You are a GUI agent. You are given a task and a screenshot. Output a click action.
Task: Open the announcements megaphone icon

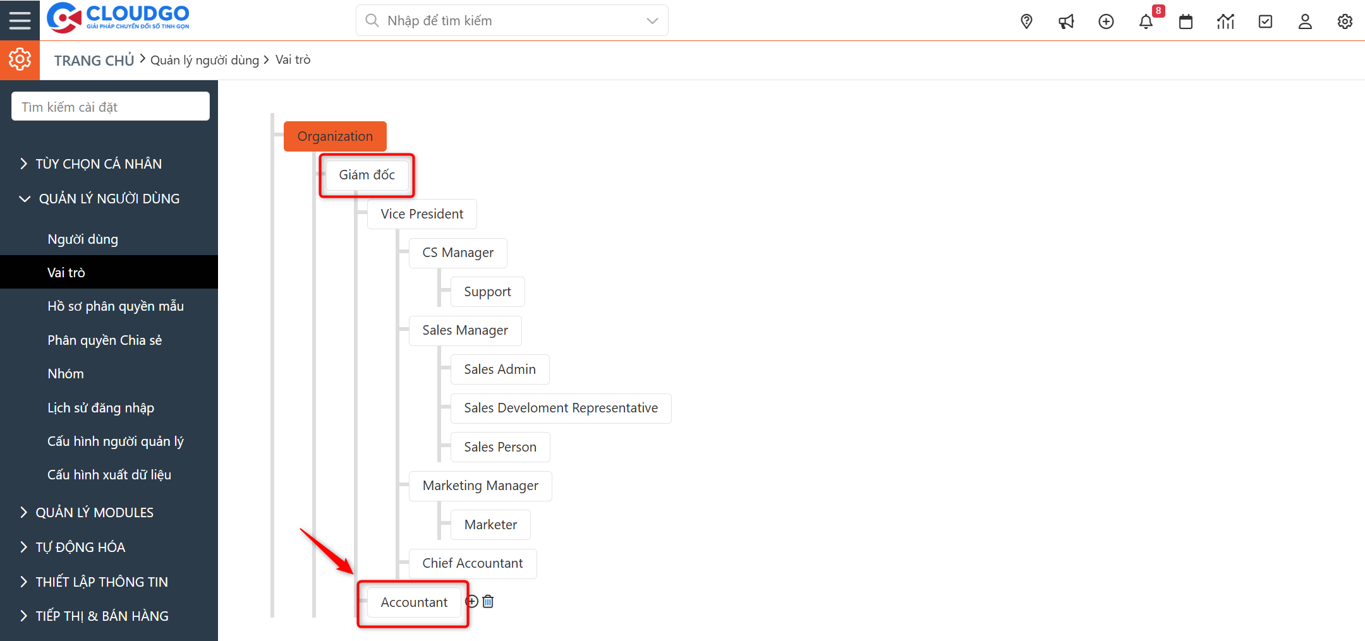(1066, 21)
